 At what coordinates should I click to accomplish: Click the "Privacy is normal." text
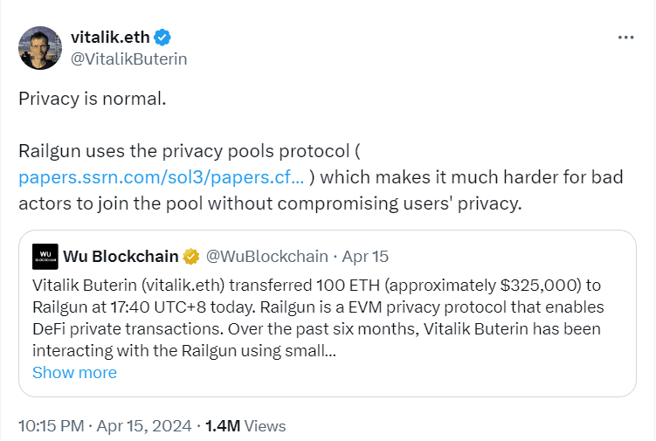pos(92,98)
